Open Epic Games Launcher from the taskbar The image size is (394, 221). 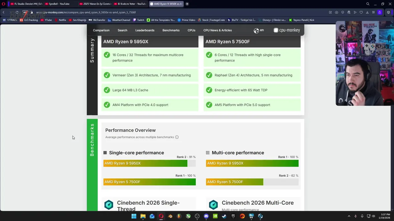tap(233, 216)
